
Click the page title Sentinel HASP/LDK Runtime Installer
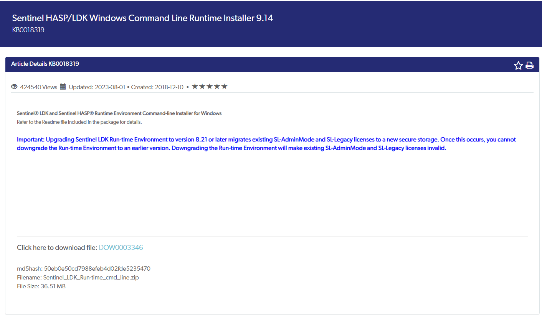point(142,18)
